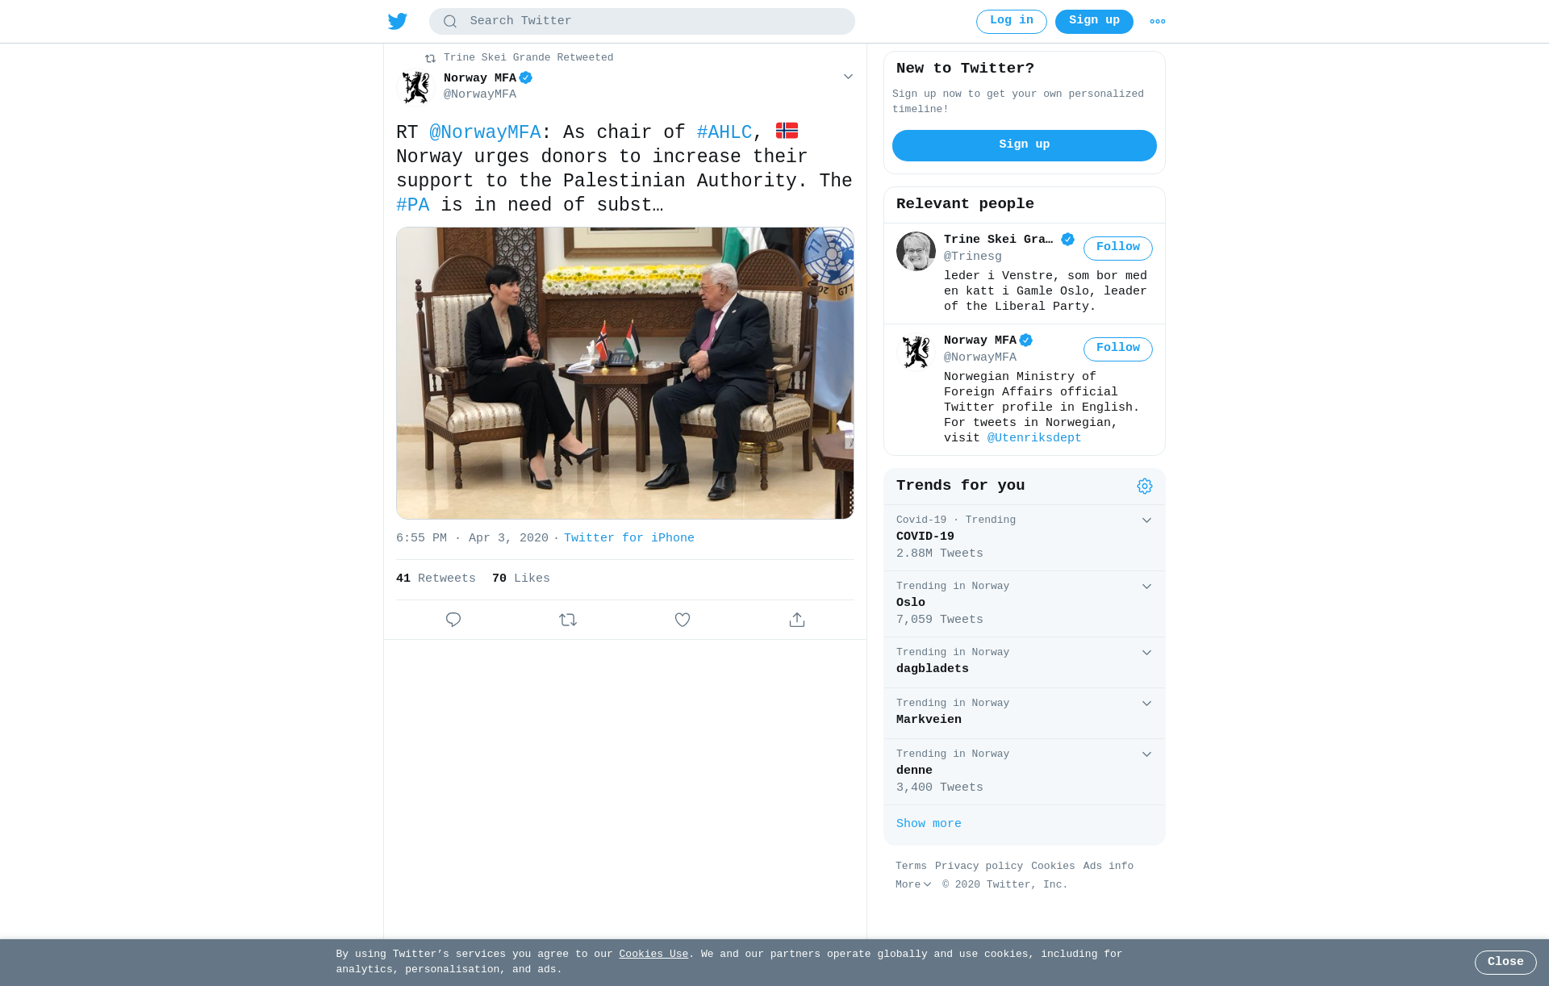The image size is (1549, 986).
Task: Select the dagbladets trending topic
Action: click(x=933, y=669)
